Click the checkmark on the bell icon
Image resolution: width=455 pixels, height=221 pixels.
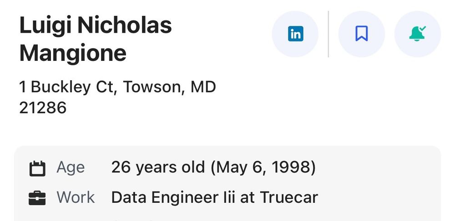pos(423,29)
